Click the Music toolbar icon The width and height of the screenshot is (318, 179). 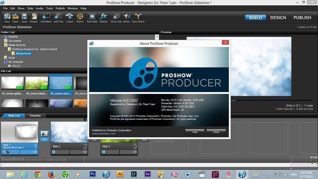[x=127, y=18]
